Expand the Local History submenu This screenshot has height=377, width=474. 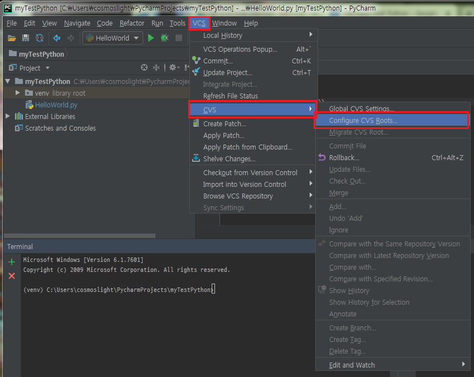[311, 34]
